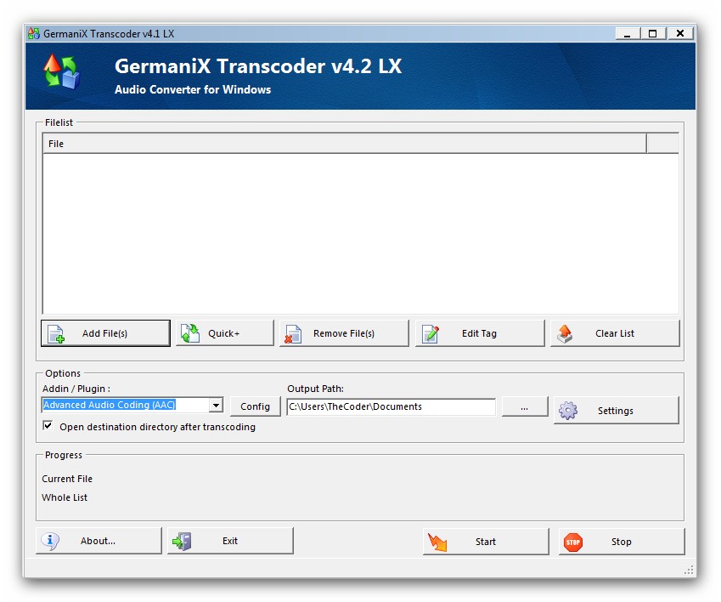Image resolution: width=721 pixels, height=602 pixels.
Task: Open the plugin Config button
Action: pos(256,406)
